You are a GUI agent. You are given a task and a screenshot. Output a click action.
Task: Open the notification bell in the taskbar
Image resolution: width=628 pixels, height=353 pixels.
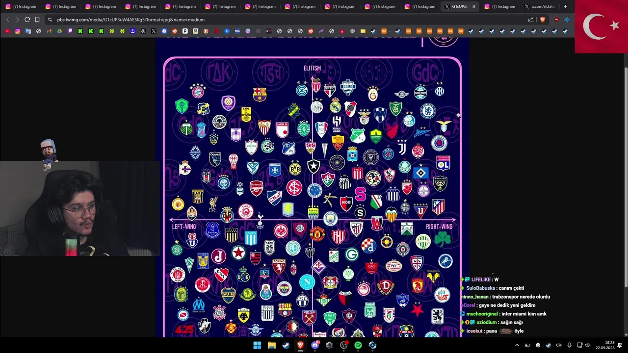620,345
